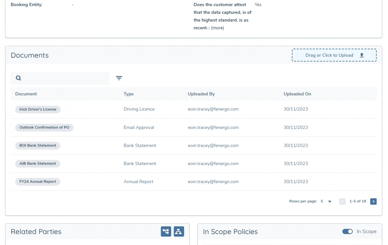
Task: Click the Drag or Click to Upload button
Action: pyautogui.click(x=334, y=55)
